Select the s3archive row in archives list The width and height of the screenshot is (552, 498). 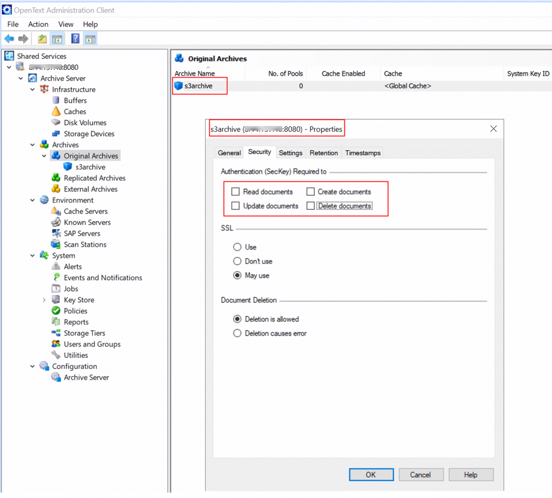point(362,86)
